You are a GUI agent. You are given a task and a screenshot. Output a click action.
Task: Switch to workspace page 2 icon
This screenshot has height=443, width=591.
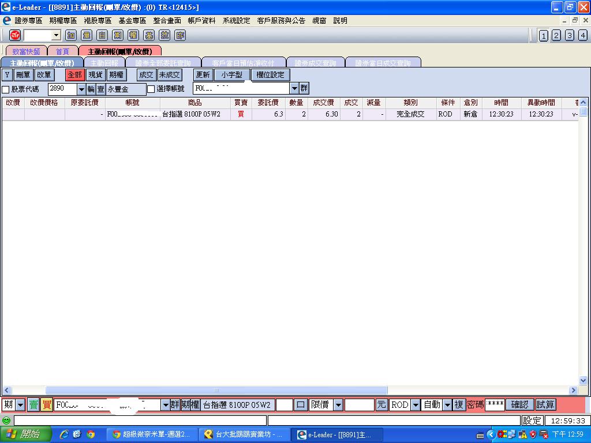[556, 35]
